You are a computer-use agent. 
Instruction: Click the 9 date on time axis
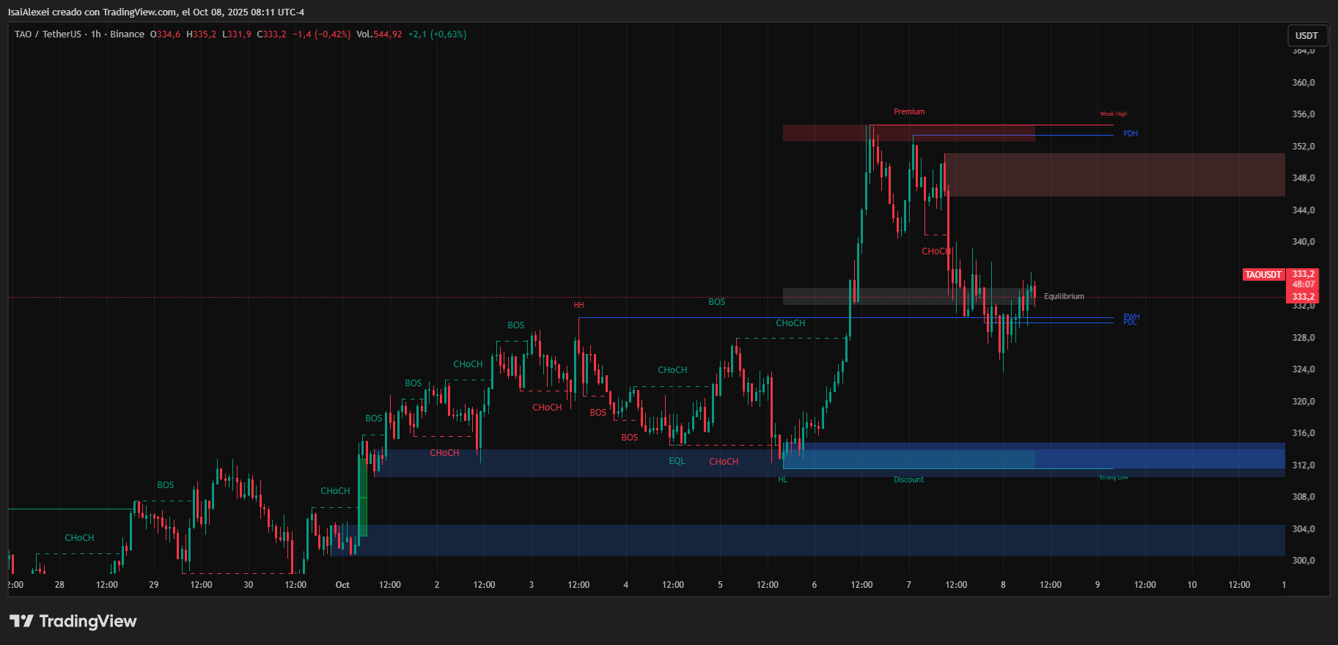point(1098,585)
